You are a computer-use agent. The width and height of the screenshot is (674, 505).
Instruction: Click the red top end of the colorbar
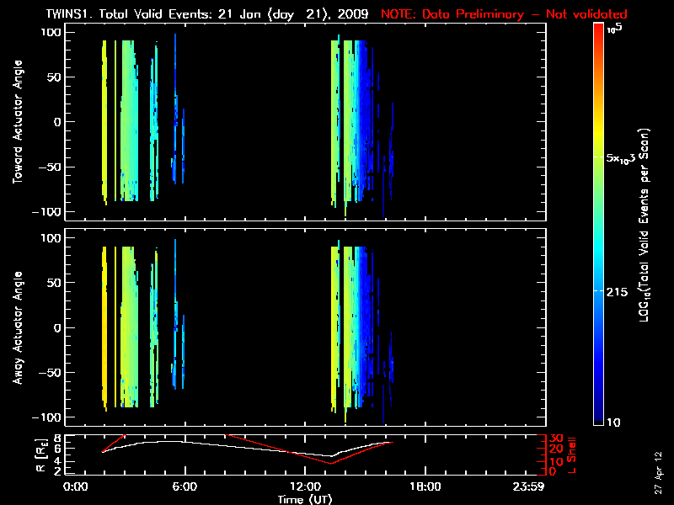[x=598, y=29]
